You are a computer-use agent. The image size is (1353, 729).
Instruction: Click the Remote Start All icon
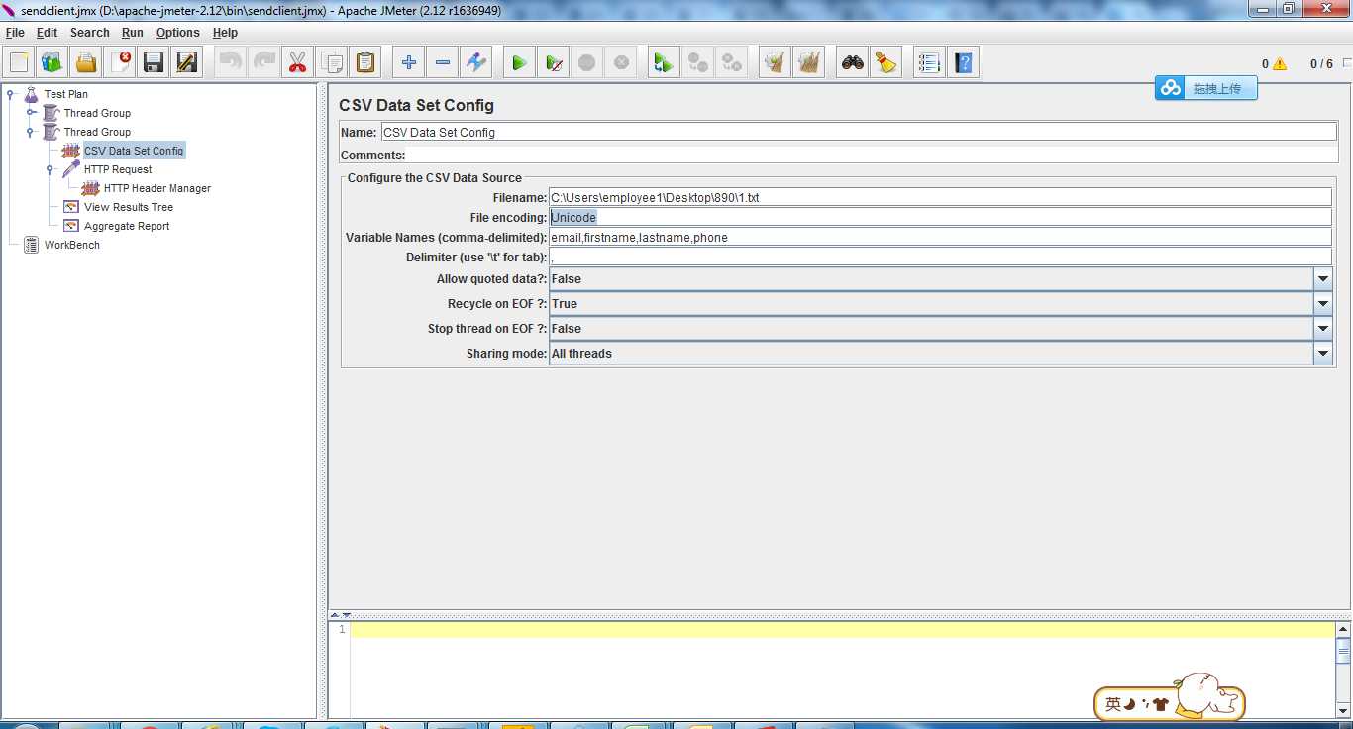coord(663,62)
